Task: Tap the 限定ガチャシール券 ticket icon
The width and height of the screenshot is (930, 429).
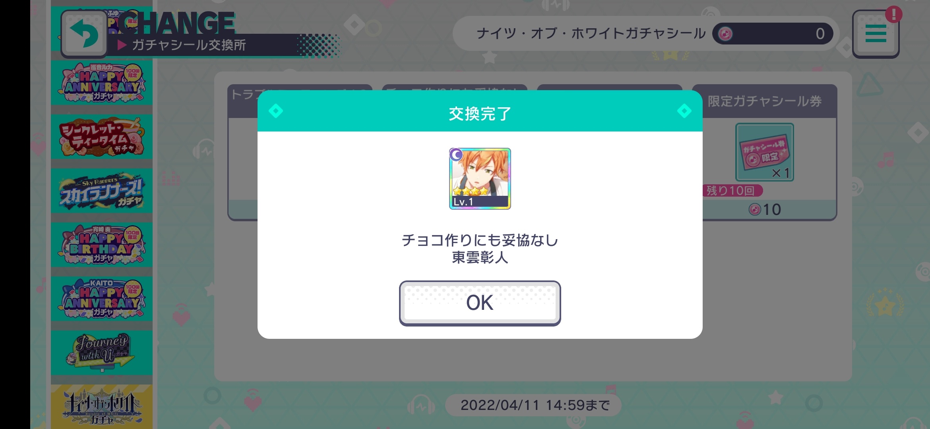Action: [764, 152]
